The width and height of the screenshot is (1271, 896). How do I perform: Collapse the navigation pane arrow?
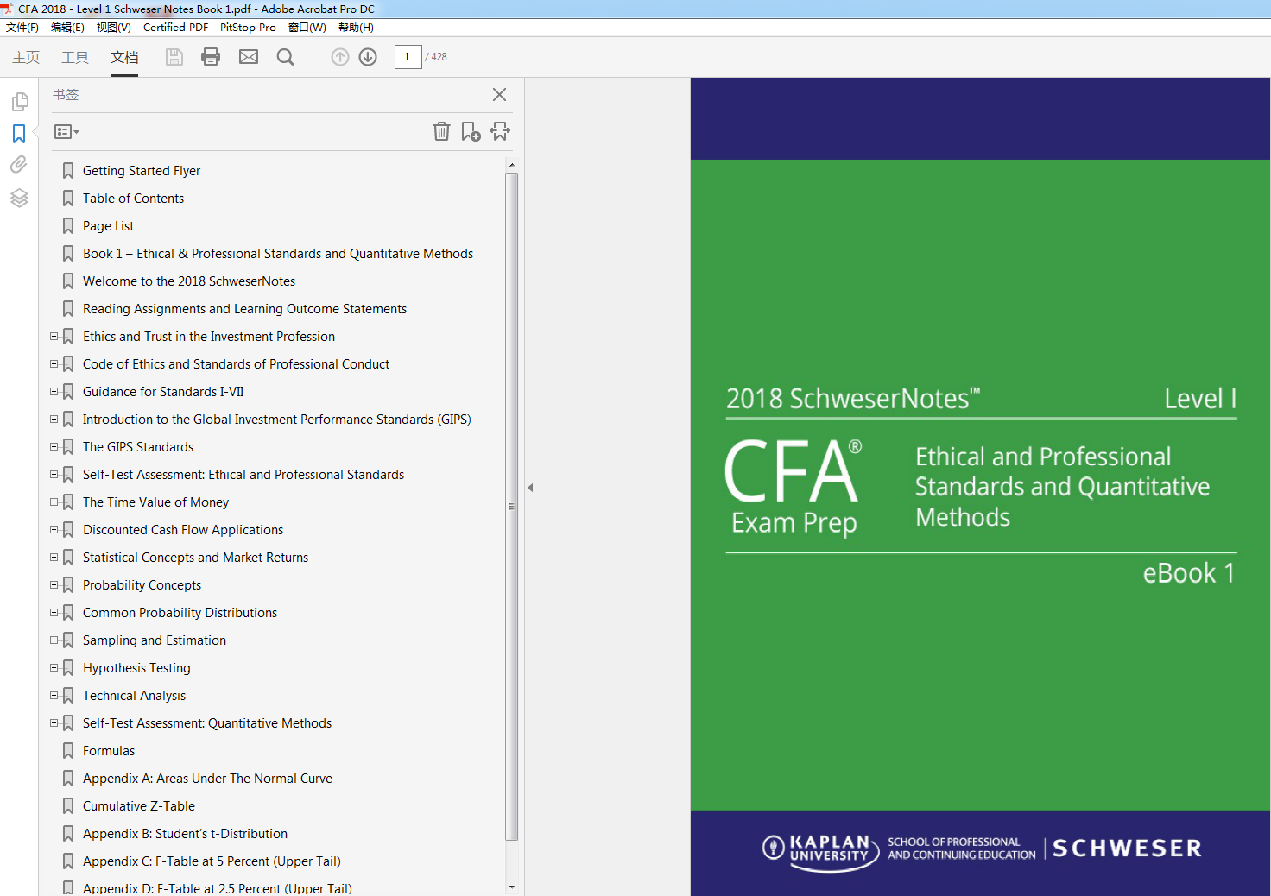(x=530, y=488)
